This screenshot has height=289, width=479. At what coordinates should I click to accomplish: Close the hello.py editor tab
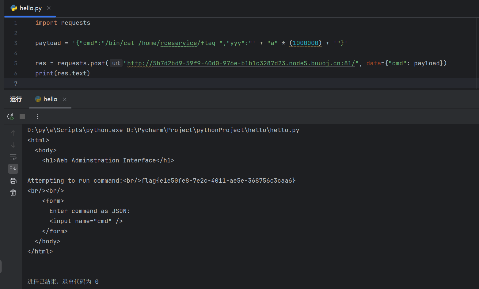49,8
